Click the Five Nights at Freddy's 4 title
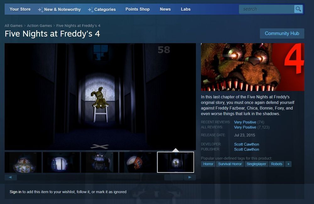The height and width of the screenshot is (204, 314). tap(52, 34)
